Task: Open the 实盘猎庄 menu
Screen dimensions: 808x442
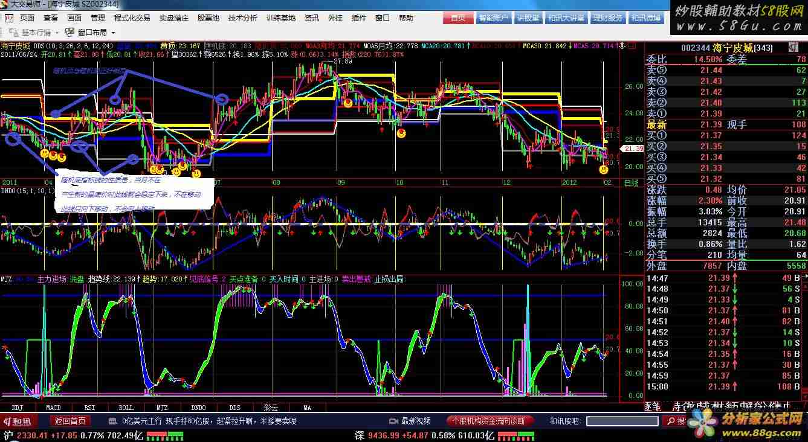Action: [x=174, y=18]
